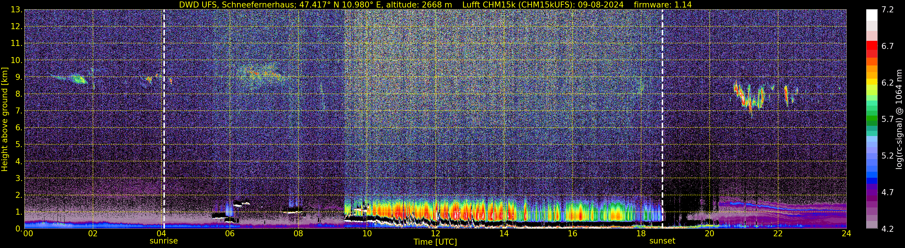The image size is (905, 248).
Task: Click the time axis tick '04'
Action: 161,234
